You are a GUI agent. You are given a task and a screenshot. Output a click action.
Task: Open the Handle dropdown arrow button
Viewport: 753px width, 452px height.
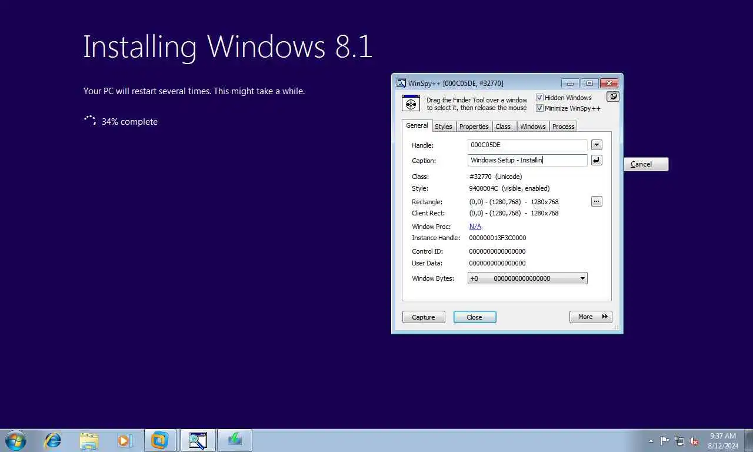pyautogui.click(x=597, y=145)
